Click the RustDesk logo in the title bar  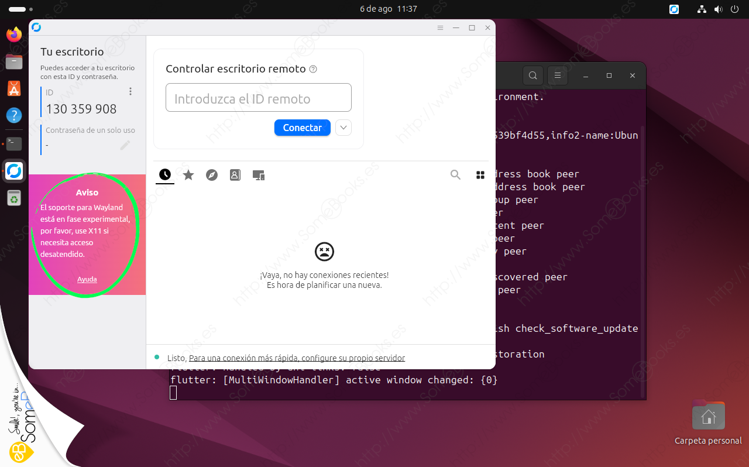[x=36, y=28]
